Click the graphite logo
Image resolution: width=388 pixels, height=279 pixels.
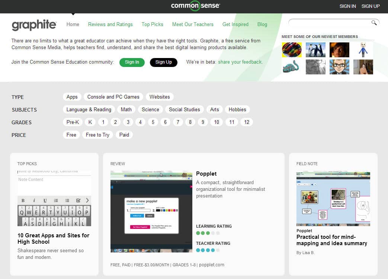pyautogui.click(x=34, y=25)
